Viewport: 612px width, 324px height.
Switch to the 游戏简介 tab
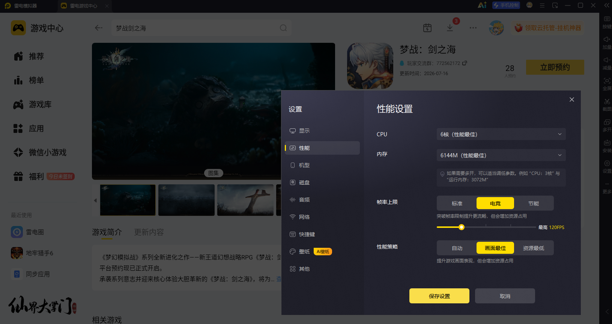pyautogui.click(x=107, y=232)
